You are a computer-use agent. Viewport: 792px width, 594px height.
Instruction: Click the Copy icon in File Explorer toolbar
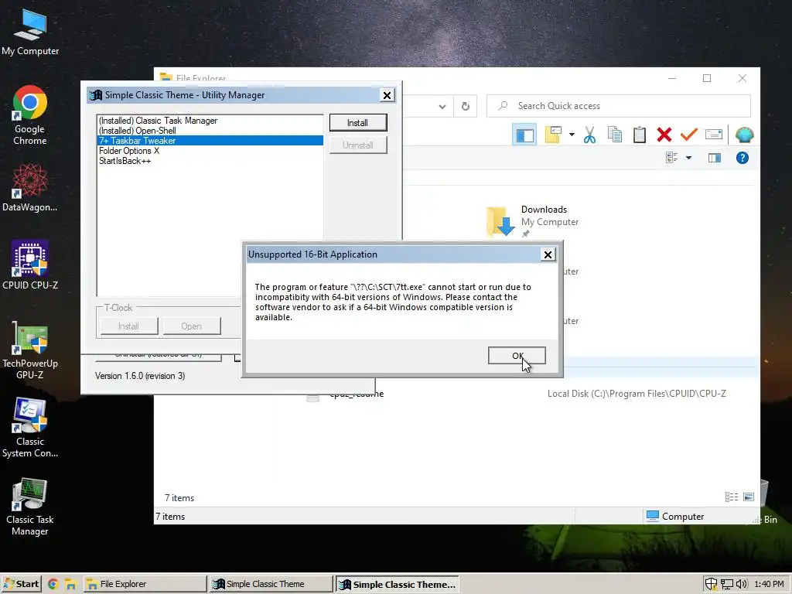point(615,135)
